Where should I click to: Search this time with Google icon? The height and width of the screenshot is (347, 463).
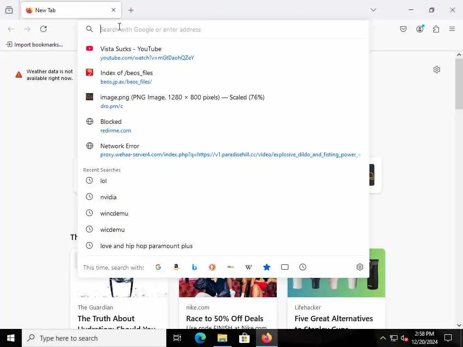(158, 267)
